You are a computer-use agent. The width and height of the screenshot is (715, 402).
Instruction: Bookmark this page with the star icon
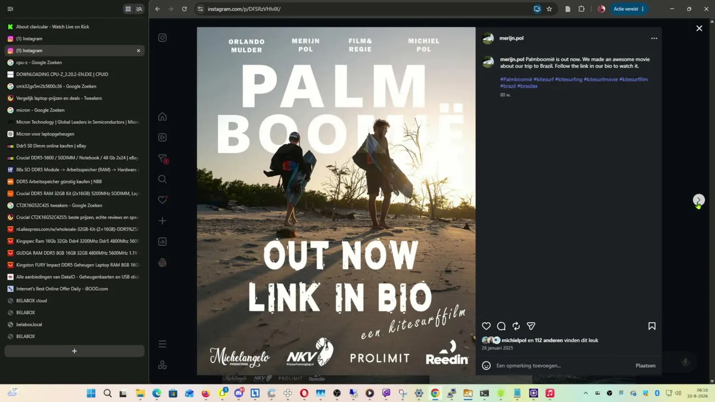549,9
